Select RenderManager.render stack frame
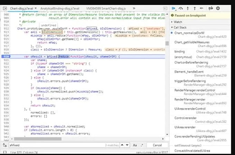The width and height of the screenshot is (235, 155). pyautogui.click(x=200, y=101)
